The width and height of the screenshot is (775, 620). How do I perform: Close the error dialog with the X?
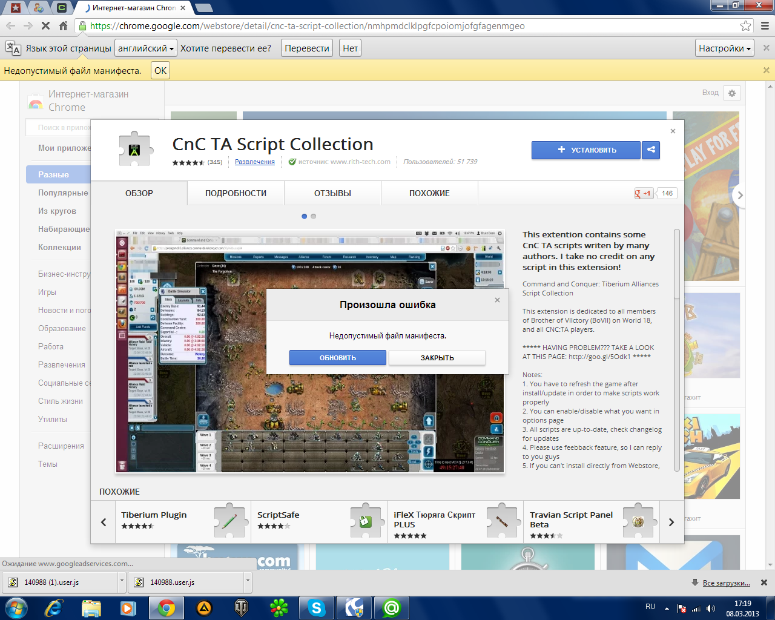tap(497, 300)
